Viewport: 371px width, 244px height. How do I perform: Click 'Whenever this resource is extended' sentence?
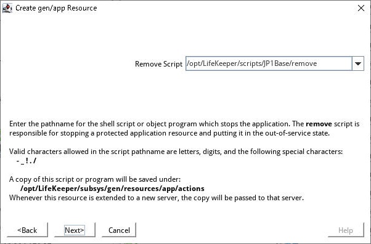click(157, 198)
